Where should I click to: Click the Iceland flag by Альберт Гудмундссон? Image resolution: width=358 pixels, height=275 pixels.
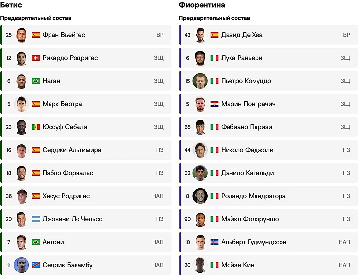[214, 242]
